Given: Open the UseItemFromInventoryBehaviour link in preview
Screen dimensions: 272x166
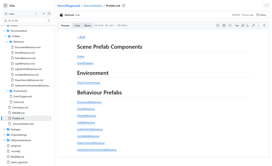Looking at the screenshot, I should [97, 150].
